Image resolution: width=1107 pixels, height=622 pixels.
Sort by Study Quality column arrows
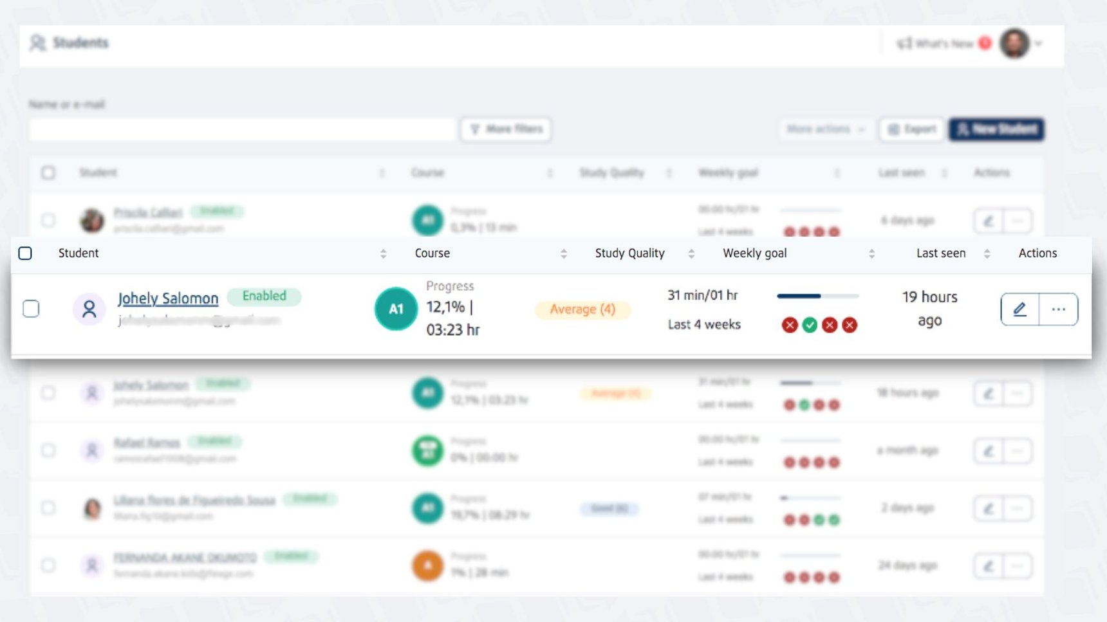(691, 253)
